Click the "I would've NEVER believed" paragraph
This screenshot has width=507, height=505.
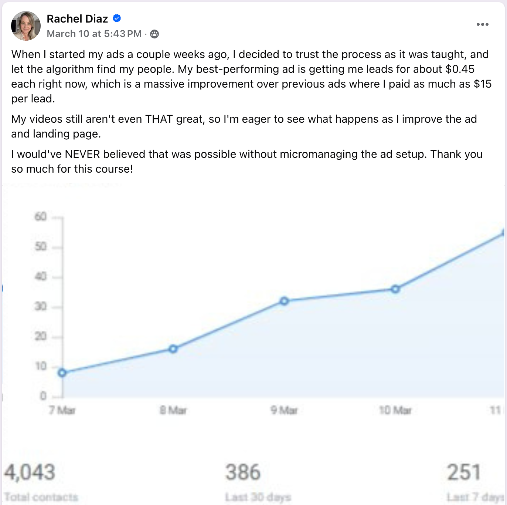(246, 162)
